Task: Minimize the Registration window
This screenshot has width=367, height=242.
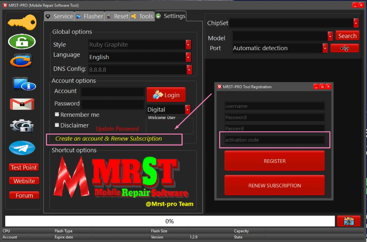Action: tap(316, 87)
